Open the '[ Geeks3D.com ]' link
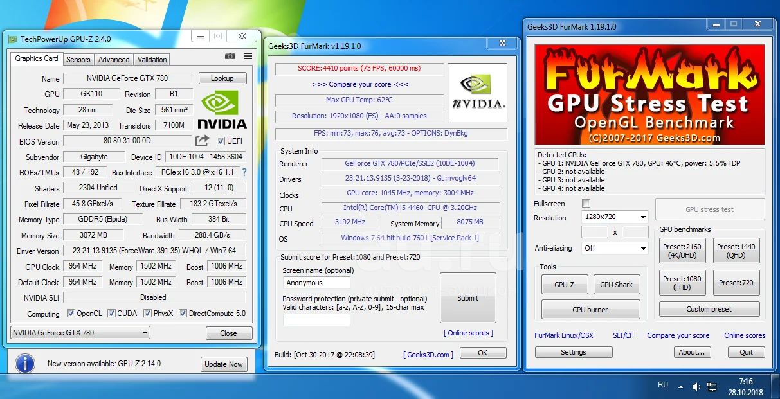780x399 pixels. pyautogui.click(x=428, y=354)
